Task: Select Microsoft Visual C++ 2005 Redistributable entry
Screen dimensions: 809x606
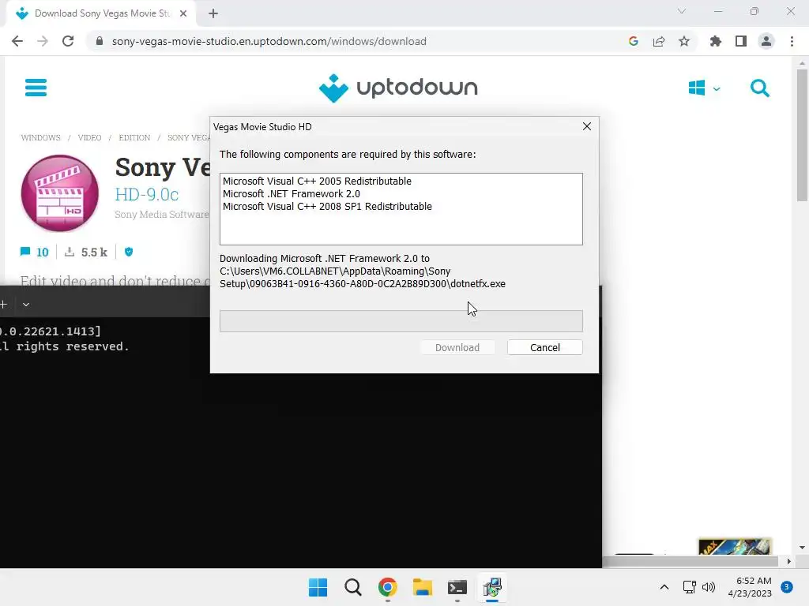Action: pyautogui.click(x=317, y=181)
